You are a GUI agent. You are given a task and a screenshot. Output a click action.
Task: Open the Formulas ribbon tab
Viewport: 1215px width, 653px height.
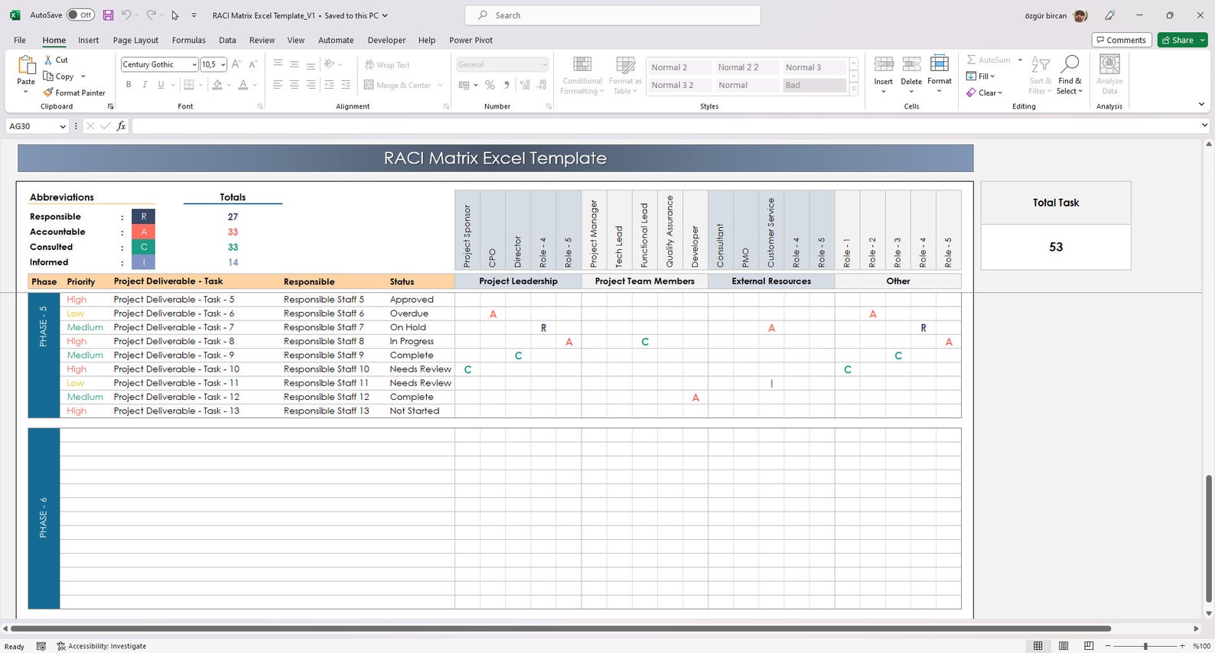click(189, 41)
